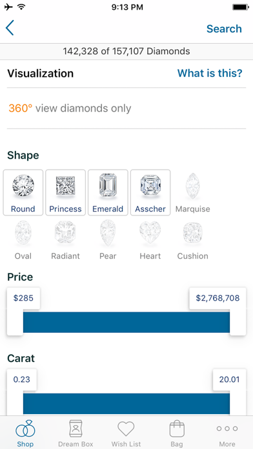Tap the back arrow icon
Image resolution: width=253 pixels, height=449 pixels.
tap(10, 28)
